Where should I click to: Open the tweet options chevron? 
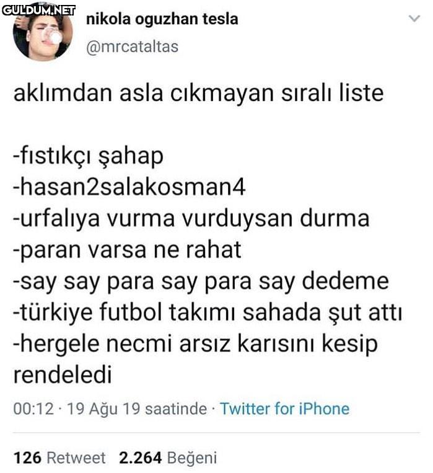[x=414, y=19]
